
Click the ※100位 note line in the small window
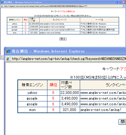click(x=63, y=16)
